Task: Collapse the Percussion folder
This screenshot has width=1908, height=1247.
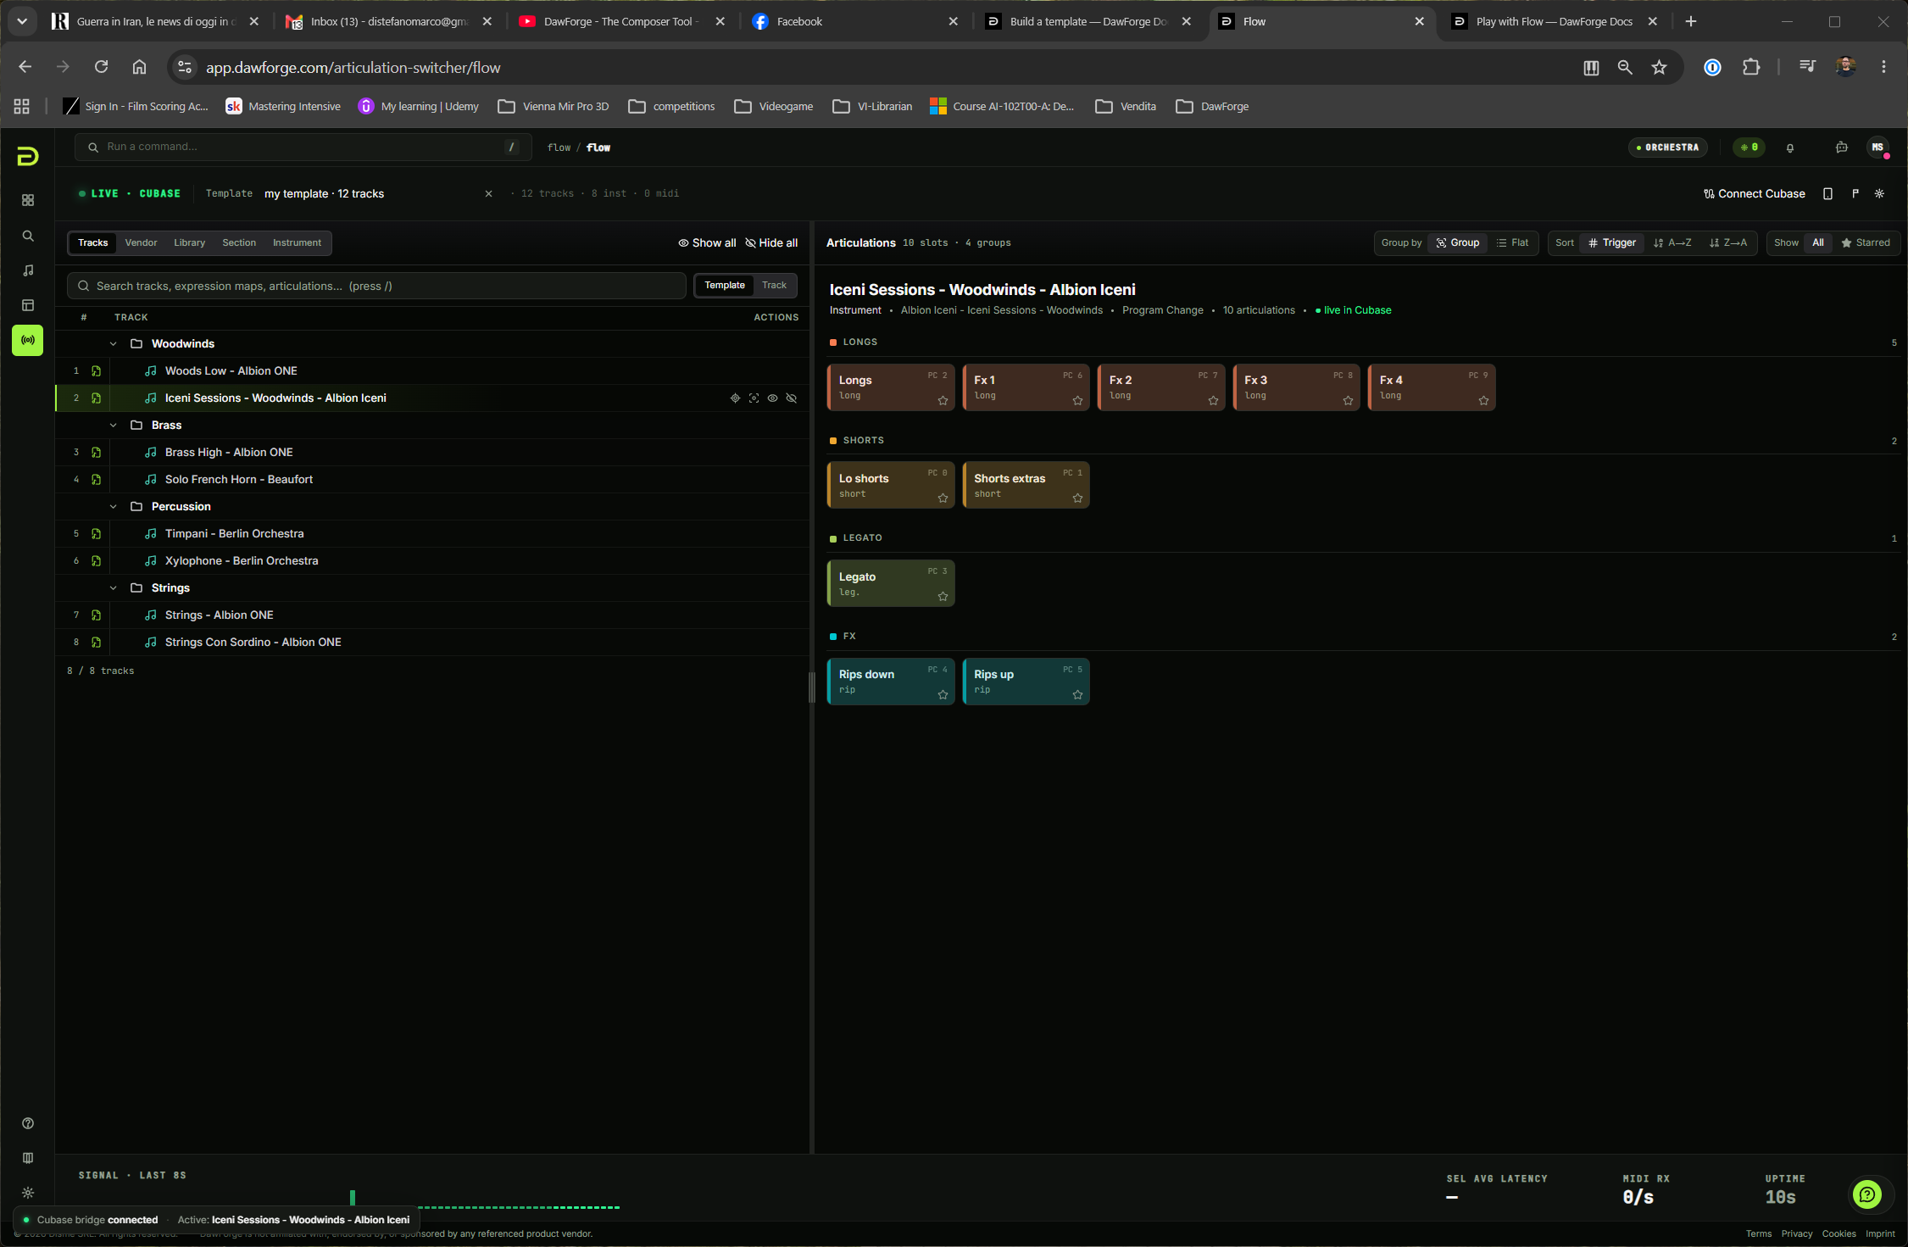Action: [113, 507]
